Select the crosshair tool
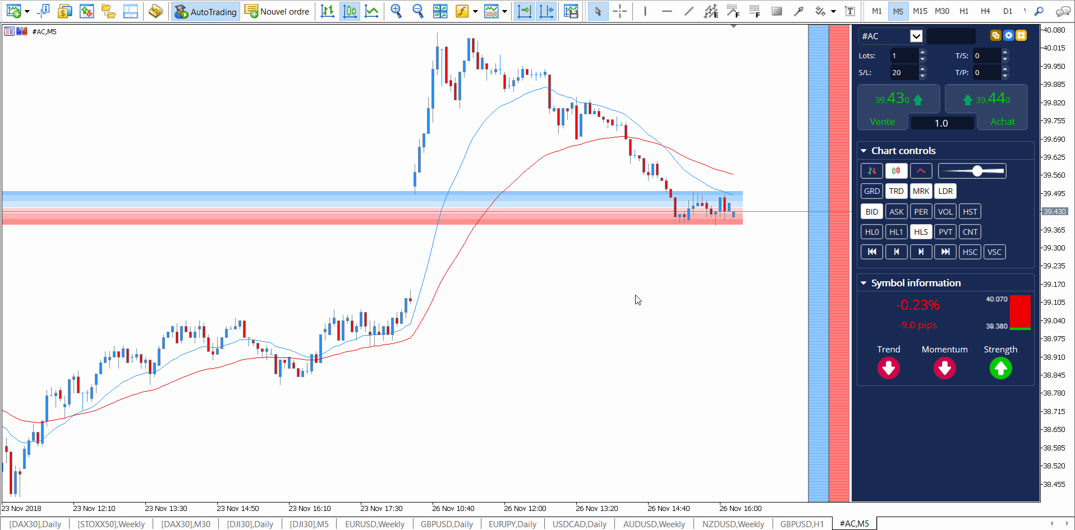This screenshot has width=1075, height=530. point(620,11)
